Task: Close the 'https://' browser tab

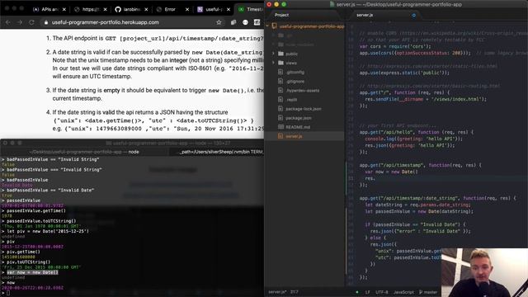Action: click(x=105, y=9)
